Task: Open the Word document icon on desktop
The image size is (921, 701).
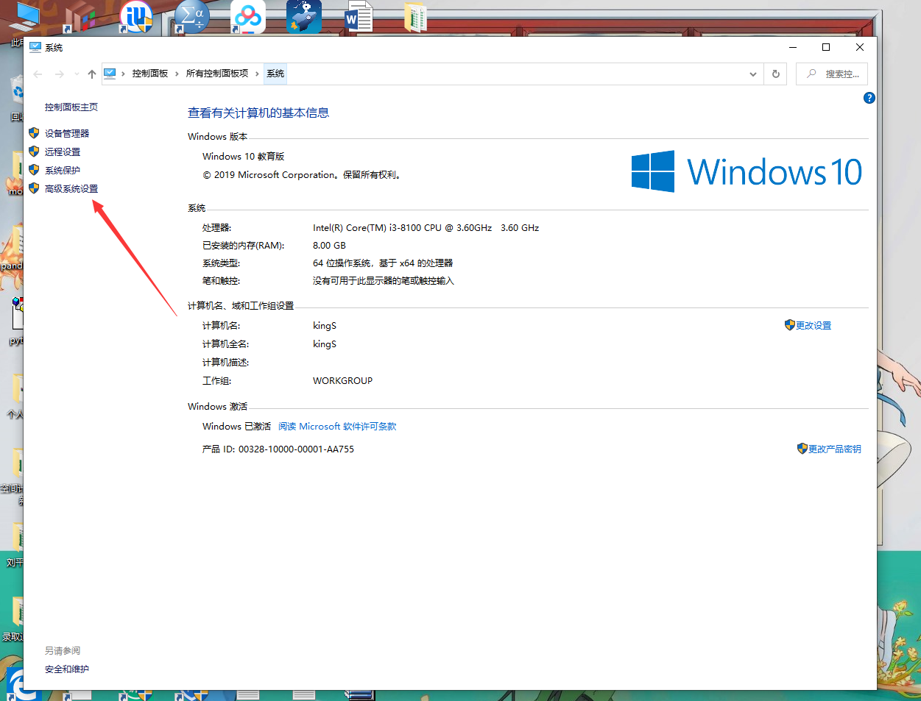Action: [x=359, y=16]
